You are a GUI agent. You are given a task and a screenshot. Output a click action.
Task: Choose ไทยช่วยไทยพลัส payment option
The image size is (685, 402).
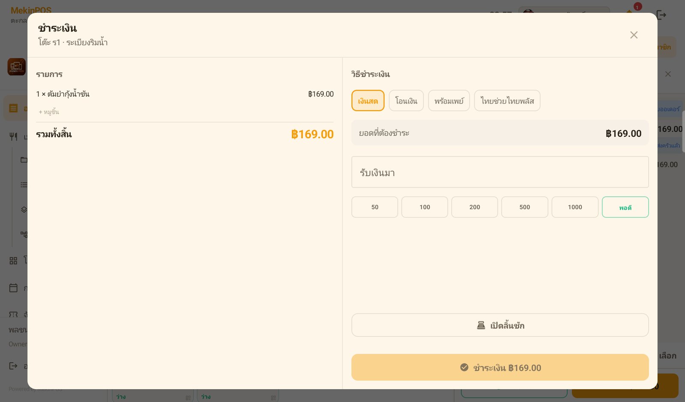tap(507, 100)
